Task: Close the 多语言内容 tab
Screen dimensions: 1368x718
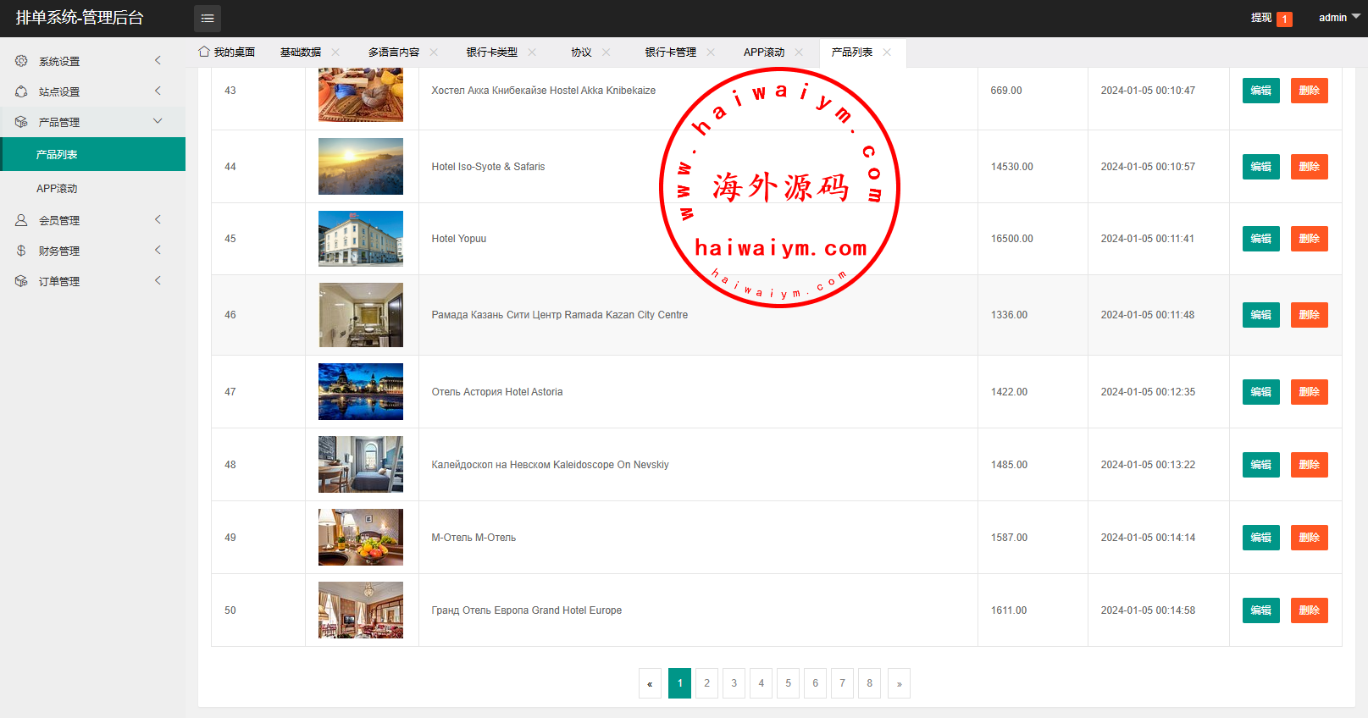Action: tap(434, 52)
